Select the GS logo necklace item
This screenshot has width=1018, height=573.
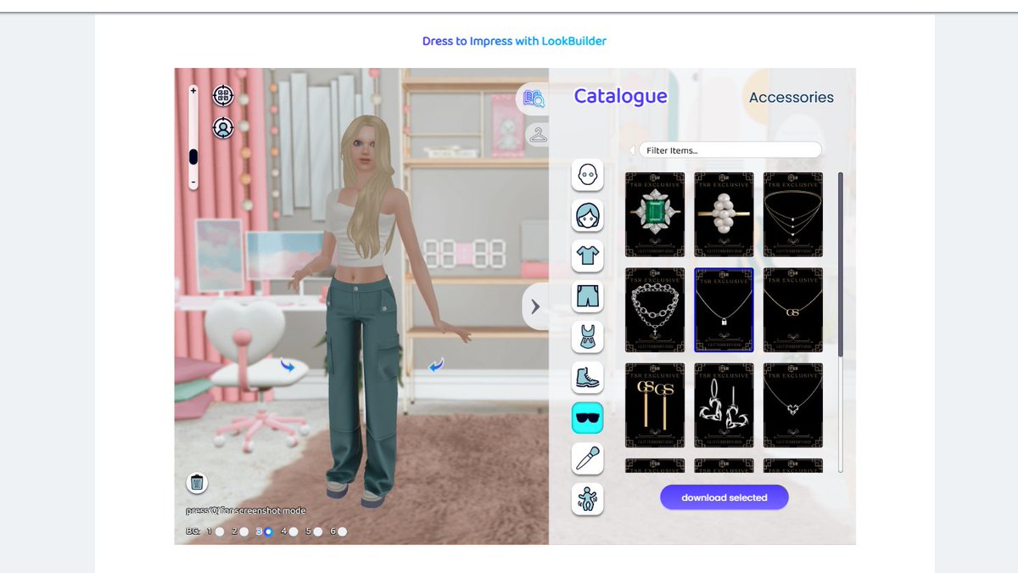tap(793, 310)
